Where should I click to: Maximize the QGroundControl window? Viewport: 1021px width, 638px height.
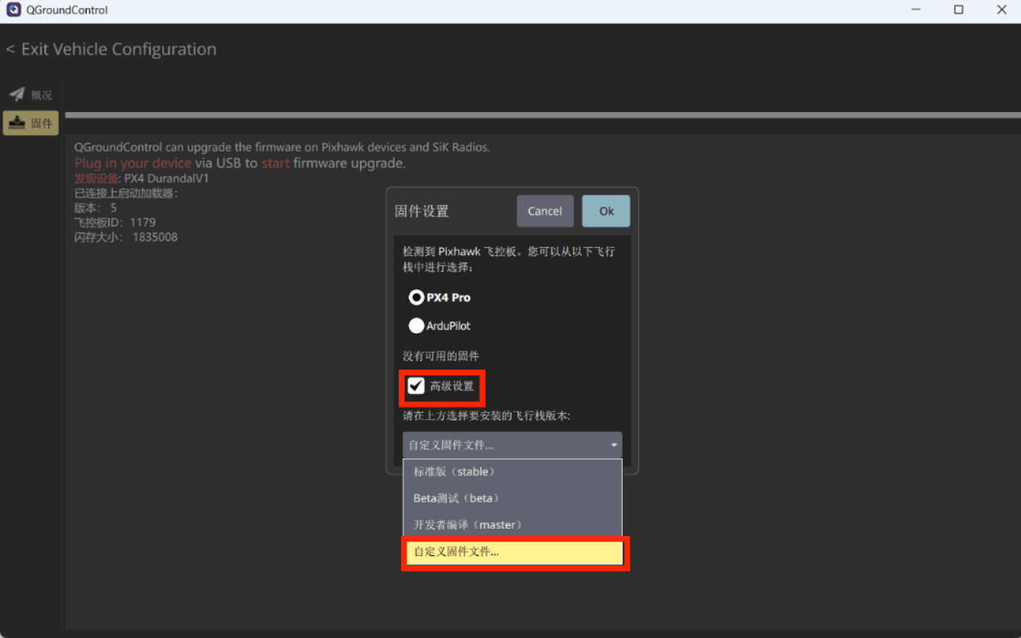959,10
